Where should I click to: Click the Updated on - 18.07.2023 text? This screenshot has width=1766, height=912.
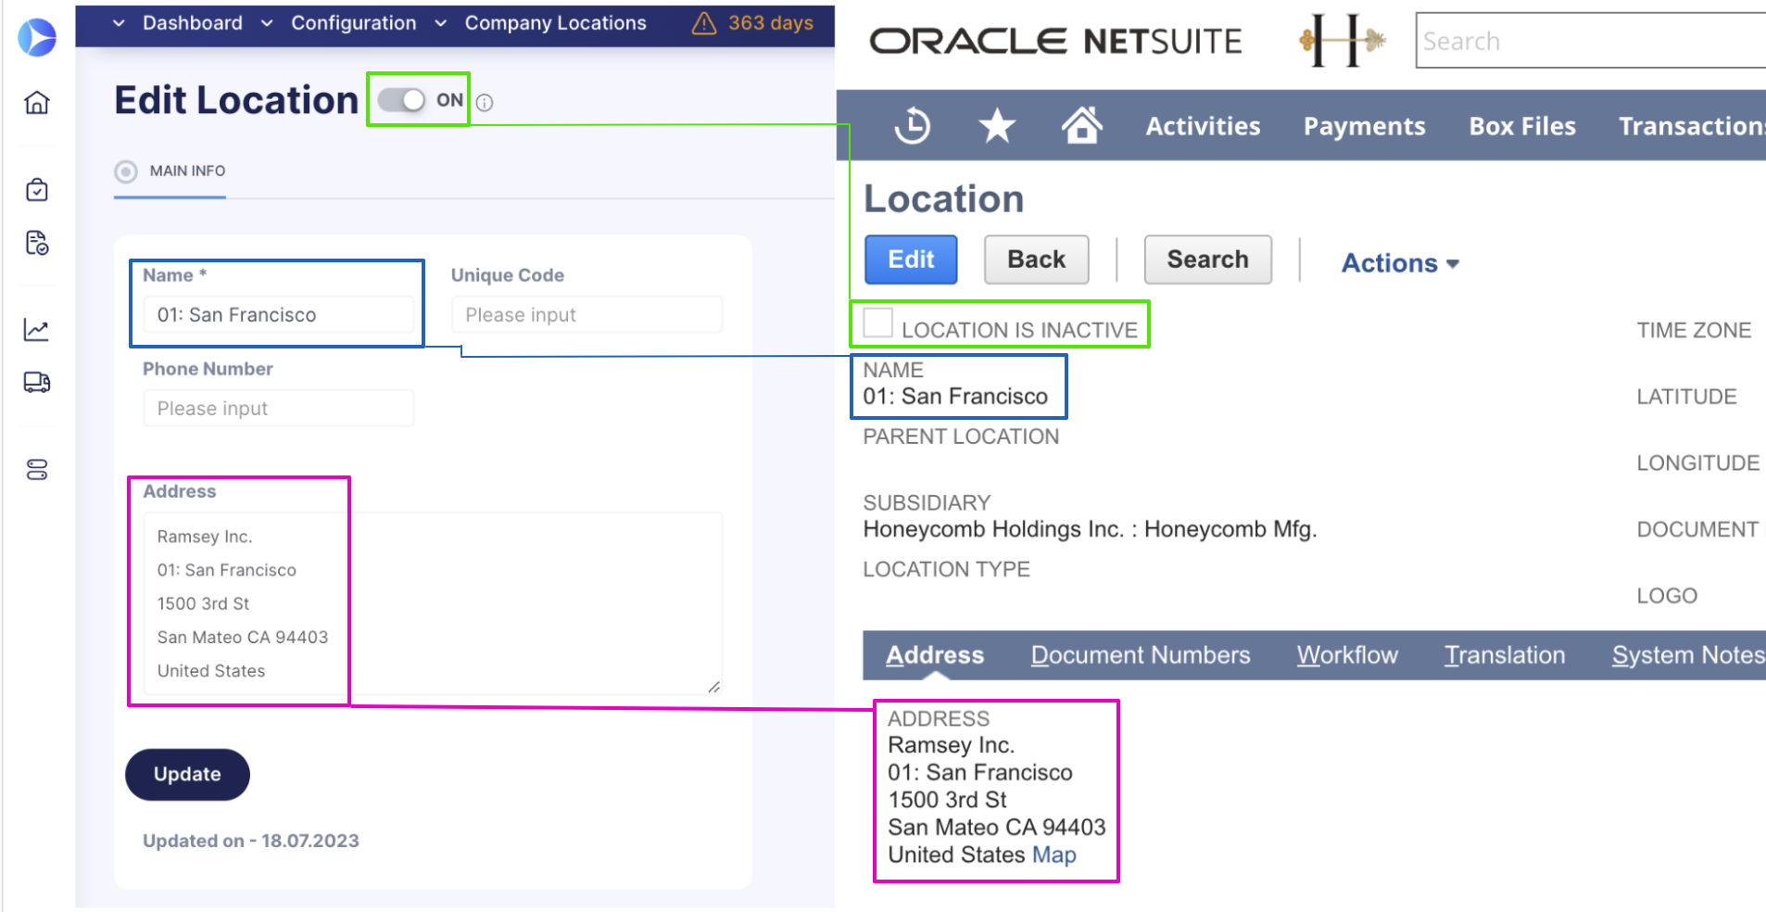250,841
